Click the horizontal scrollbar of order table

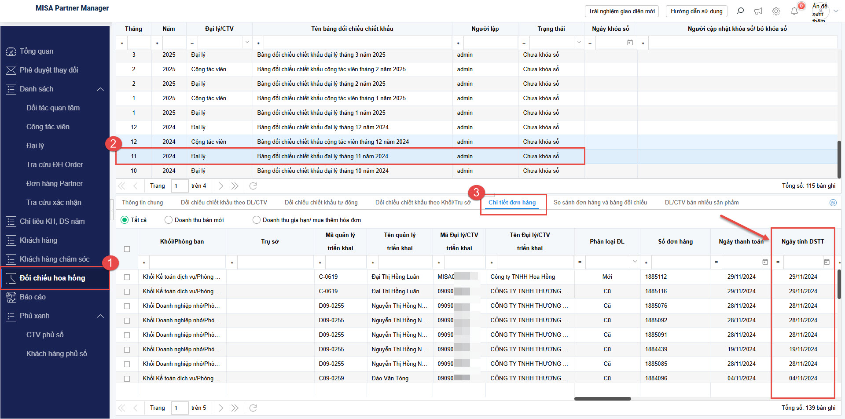click(603, 399)
